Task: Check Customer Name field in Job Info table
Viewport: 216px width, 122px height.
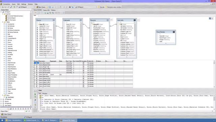Action: click(118, 42)
